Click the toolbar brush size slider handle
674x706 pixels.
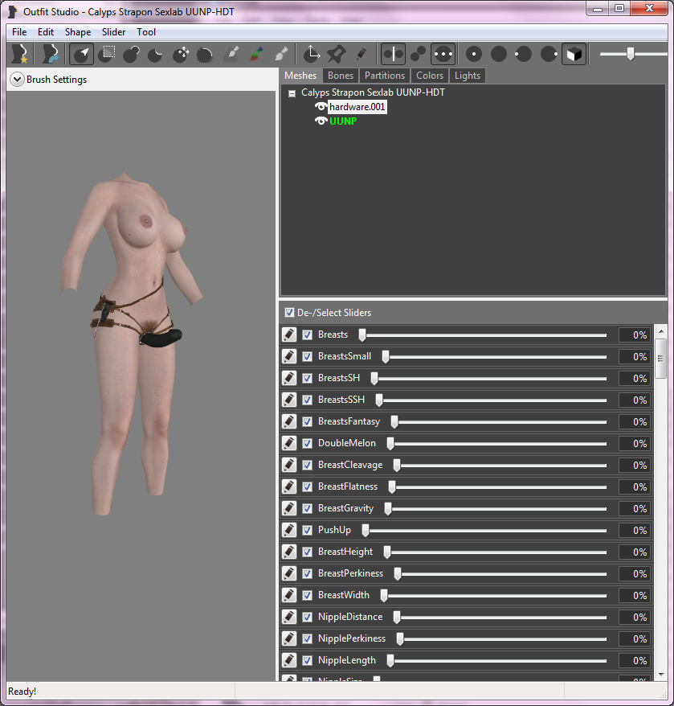[631, 54]
